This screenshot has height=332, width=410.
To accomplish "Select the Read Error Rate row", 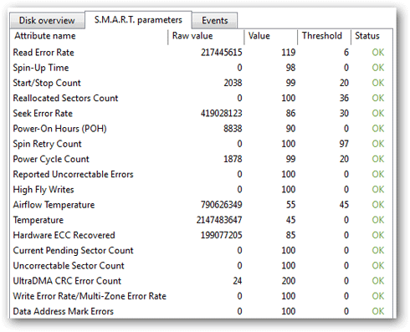I will [202, 53].
